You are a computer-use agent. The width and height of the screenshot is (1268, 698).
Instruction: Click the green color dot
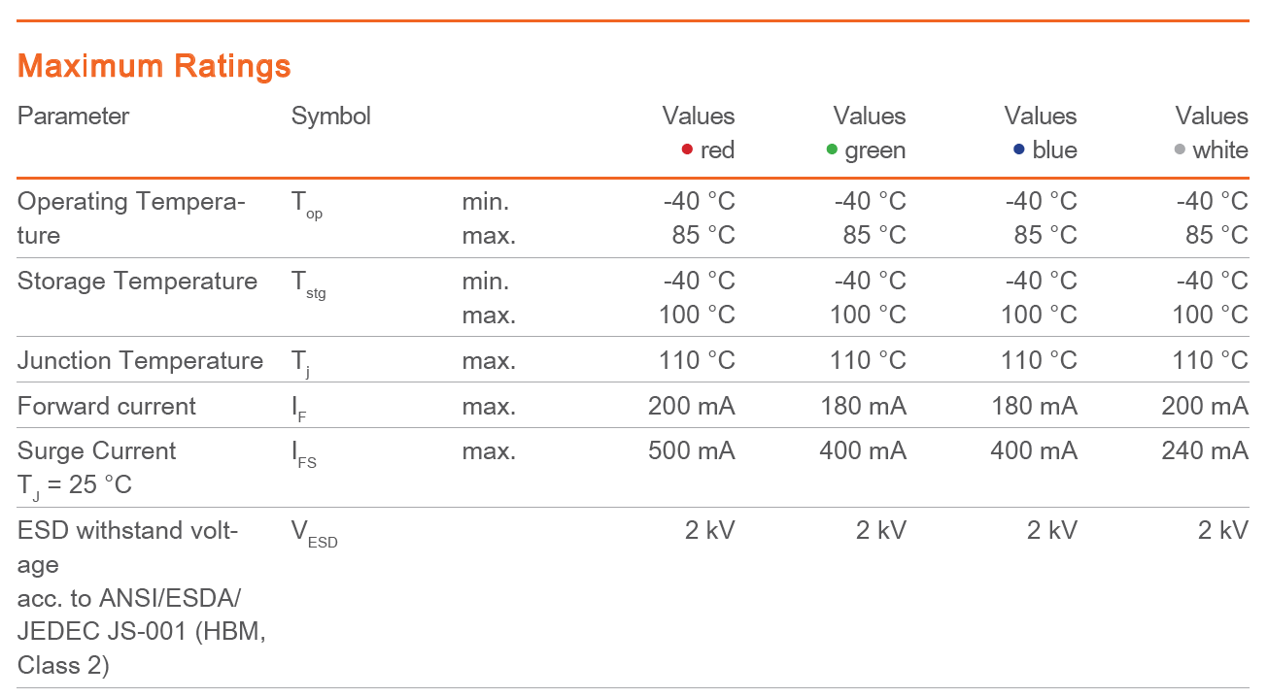[x=832, y=150]
